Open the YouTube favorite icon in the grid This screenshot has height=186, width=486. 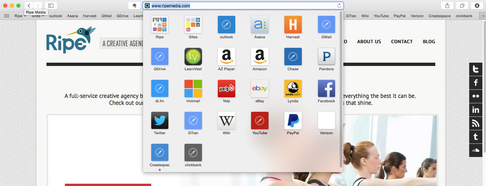click(x=260, y=120)
